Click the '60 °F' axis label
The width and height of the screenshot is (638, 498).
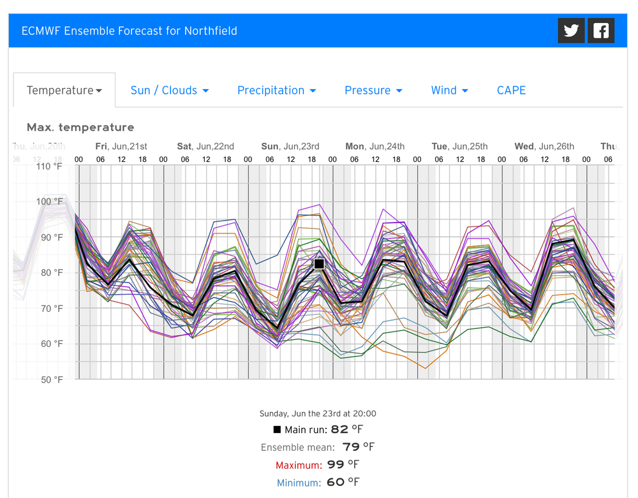[52, 344]
